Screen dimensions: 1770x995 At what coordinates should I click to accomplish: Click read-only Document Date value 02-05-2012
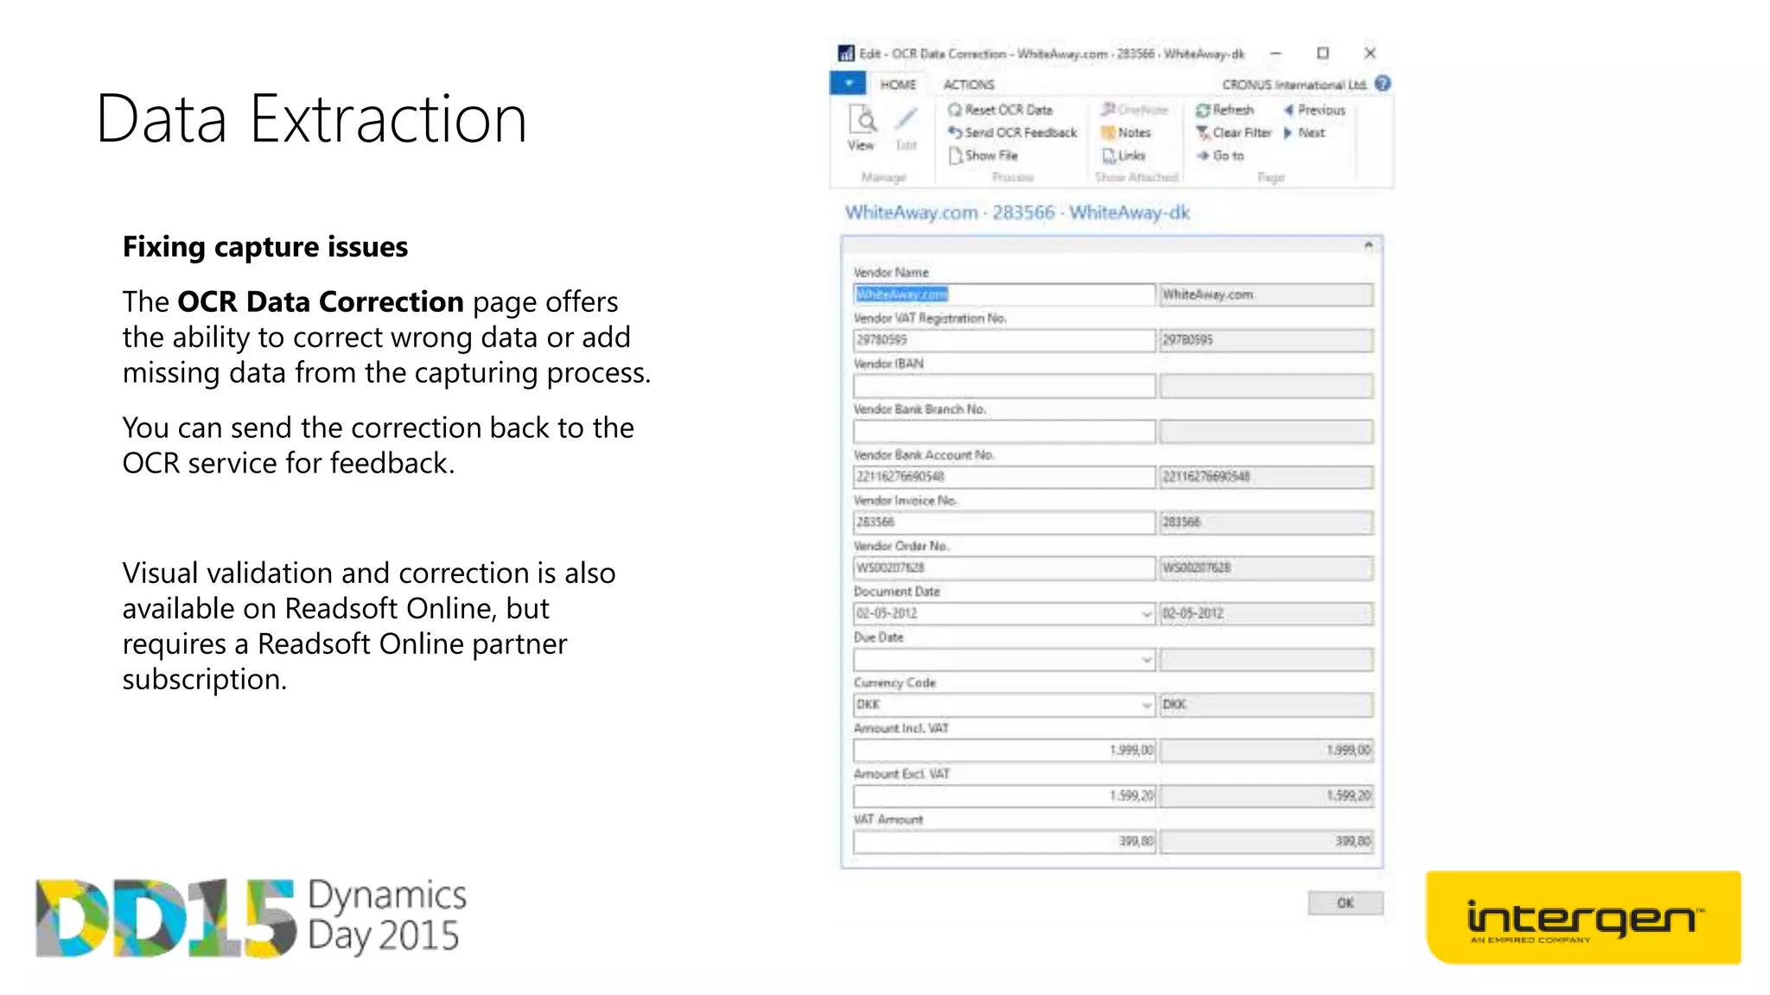1266,614
